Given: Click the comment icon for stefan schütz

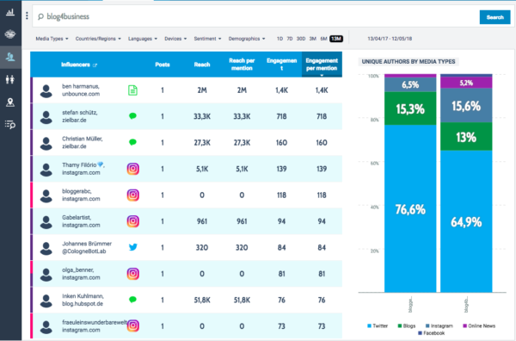Looking at the screenshot, I should [x=132, y=116].
